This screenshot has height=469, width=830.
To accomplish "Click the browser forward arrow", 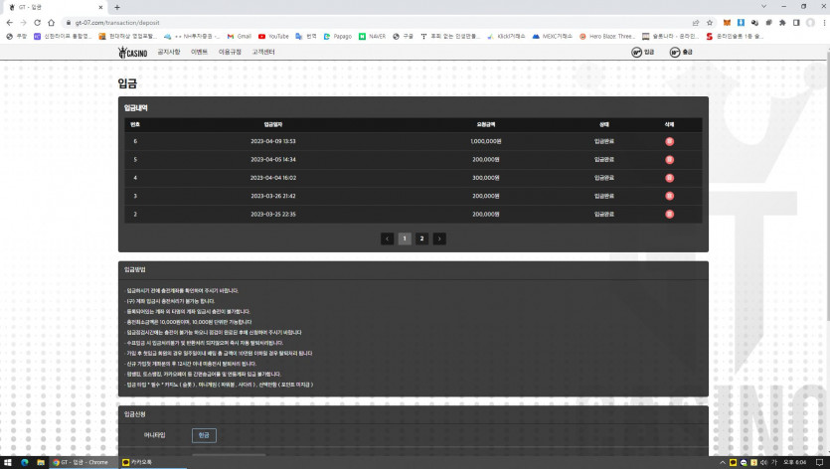I will (x=23, y=23).
